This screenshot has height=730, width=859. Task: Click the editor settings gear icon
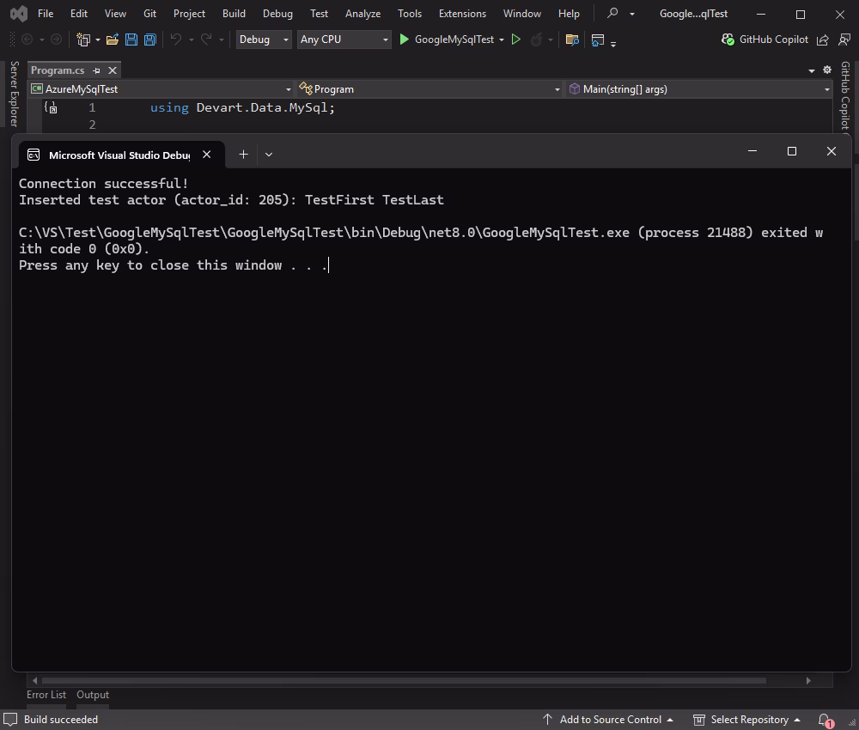click(x=827, y=70)
